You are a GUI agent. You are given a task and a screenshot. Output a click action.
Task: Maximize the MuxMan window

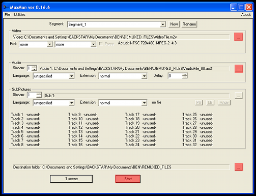(x=241, y=7)
